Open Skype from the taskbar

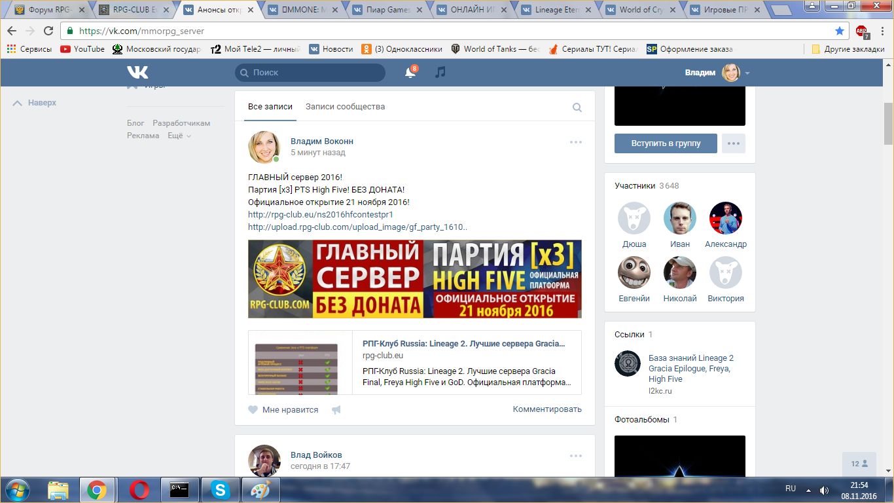point(219,490)
